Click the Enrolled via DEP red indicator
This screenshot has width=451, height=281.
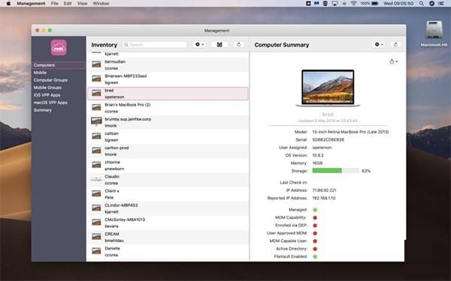tap(315, 226)
